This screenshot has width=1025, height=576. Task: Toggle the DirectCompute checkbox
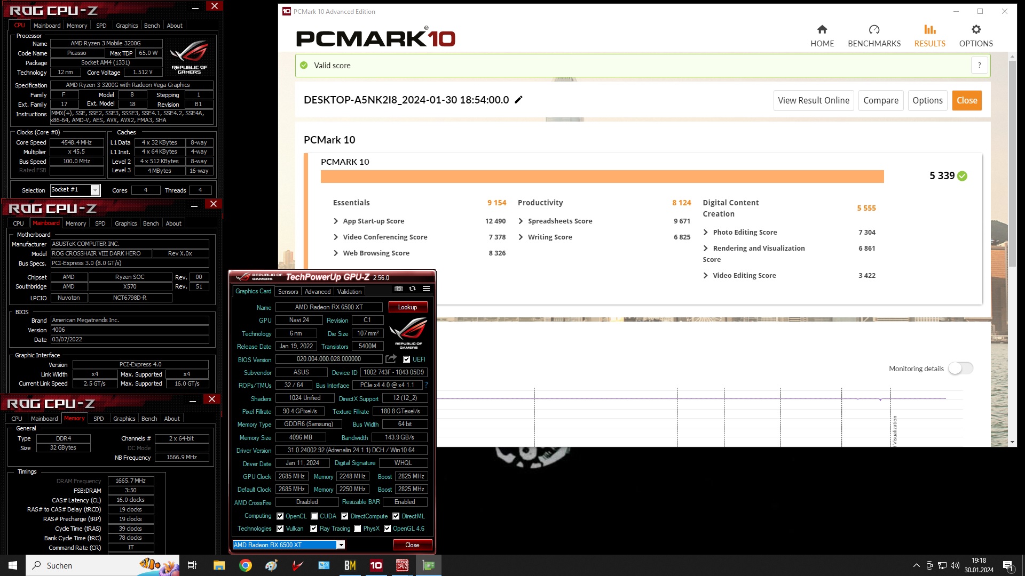point(345,516)
